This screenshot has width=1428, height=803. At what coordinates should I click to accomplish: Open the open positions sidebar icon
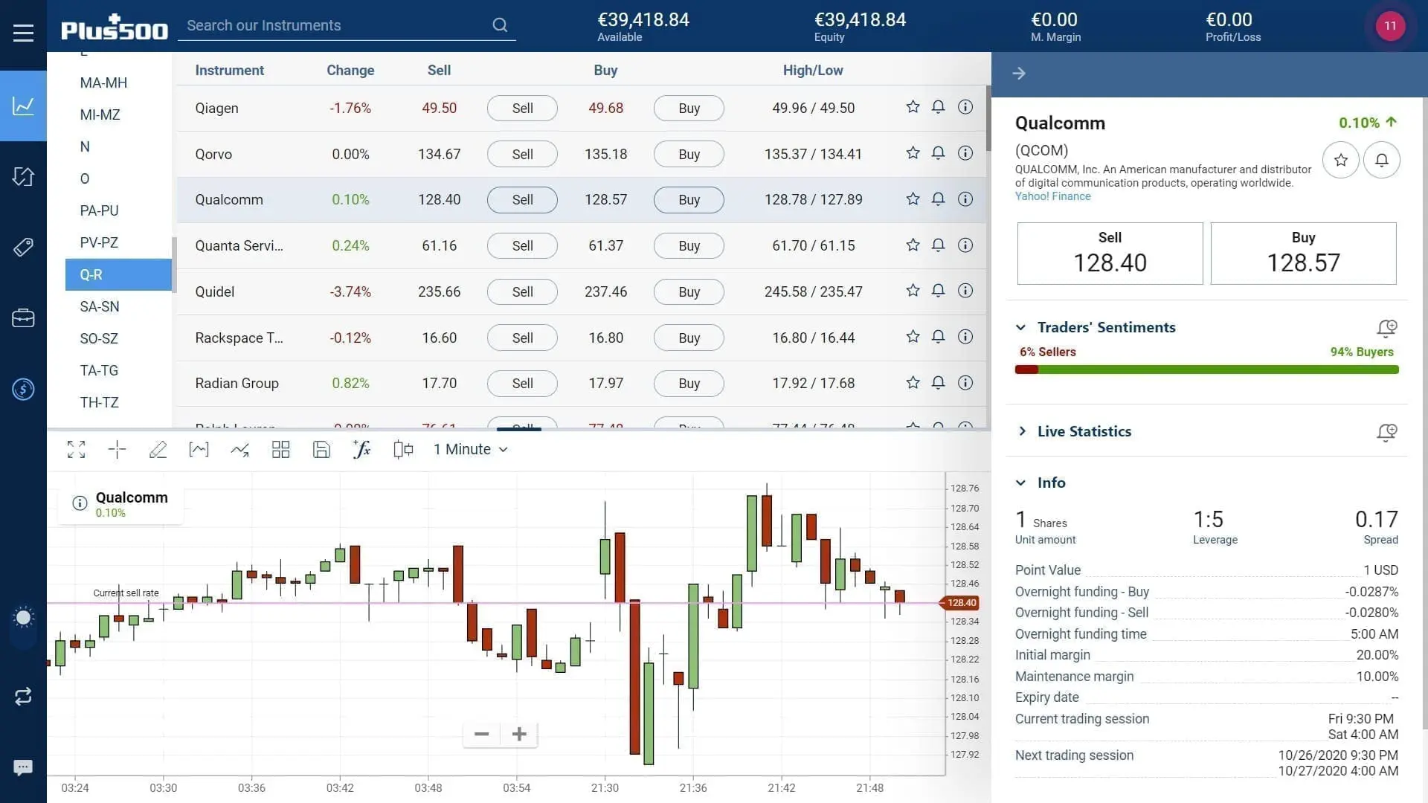[23, 176]
